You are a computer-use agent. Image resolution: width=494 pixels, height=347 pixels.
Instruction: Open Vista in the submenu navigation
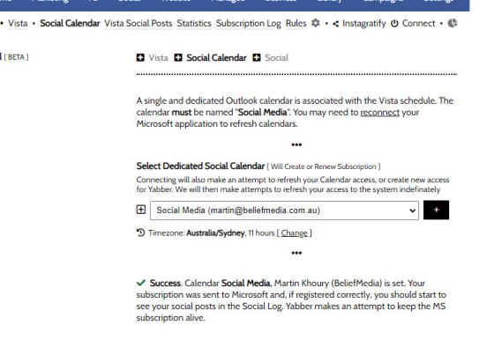coord(18,23)
